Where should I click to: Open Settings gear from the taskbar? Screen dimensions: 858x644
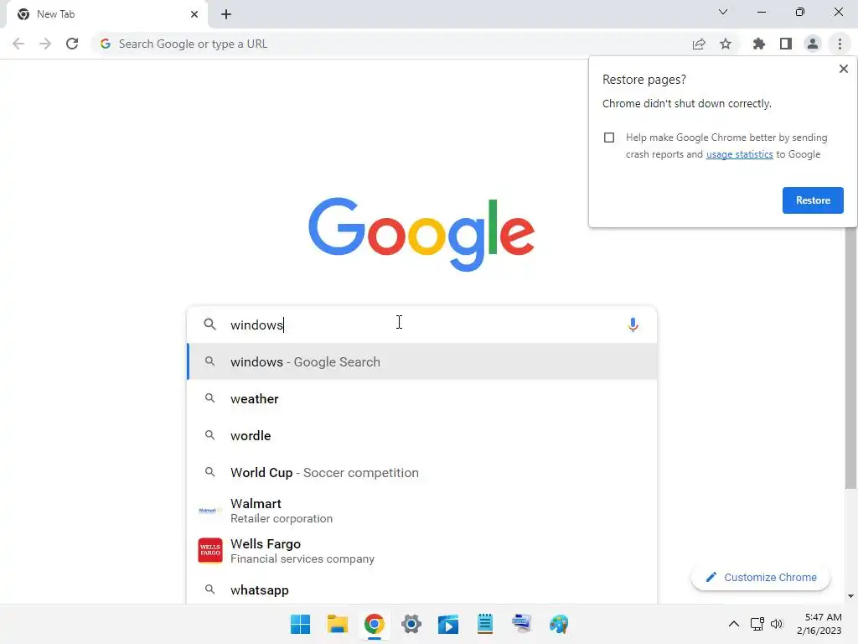[411, 624]
